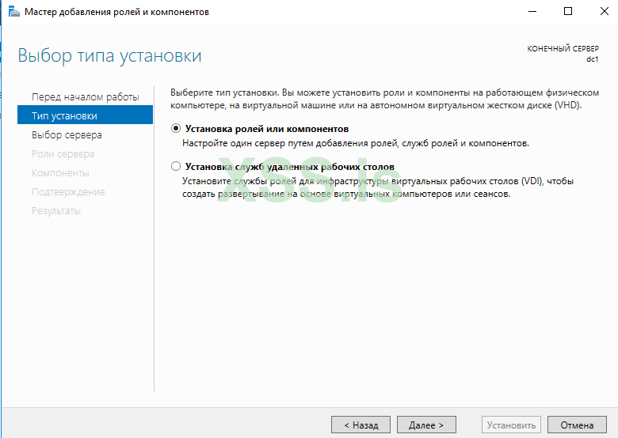
Task: Click the 'Подтверждение' step in sidebar
Action: point(68,191)
